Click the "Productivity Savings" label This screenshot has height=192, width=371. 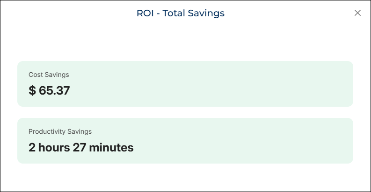[x=60, y=131]
